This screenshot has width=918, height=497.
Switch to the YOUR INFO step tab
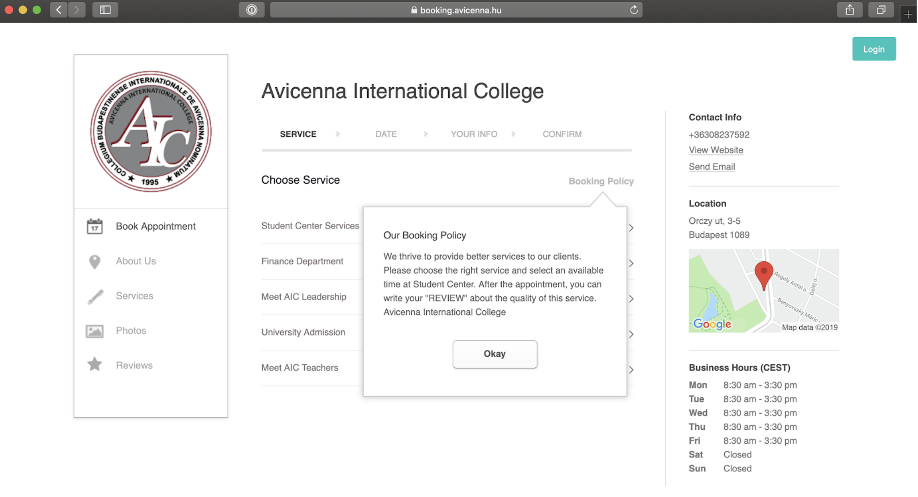pyautogui.click(x=474, y=134)
